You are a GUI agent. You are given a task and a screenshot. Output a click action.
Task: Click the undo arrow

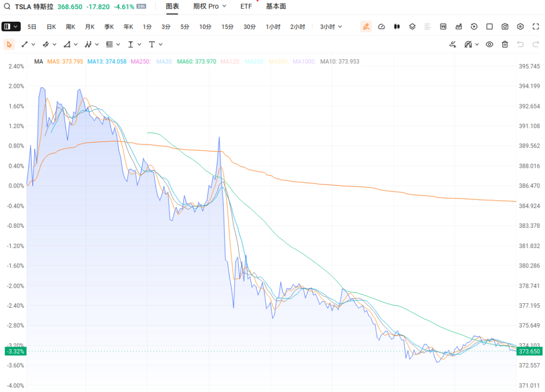click(520, 44)
